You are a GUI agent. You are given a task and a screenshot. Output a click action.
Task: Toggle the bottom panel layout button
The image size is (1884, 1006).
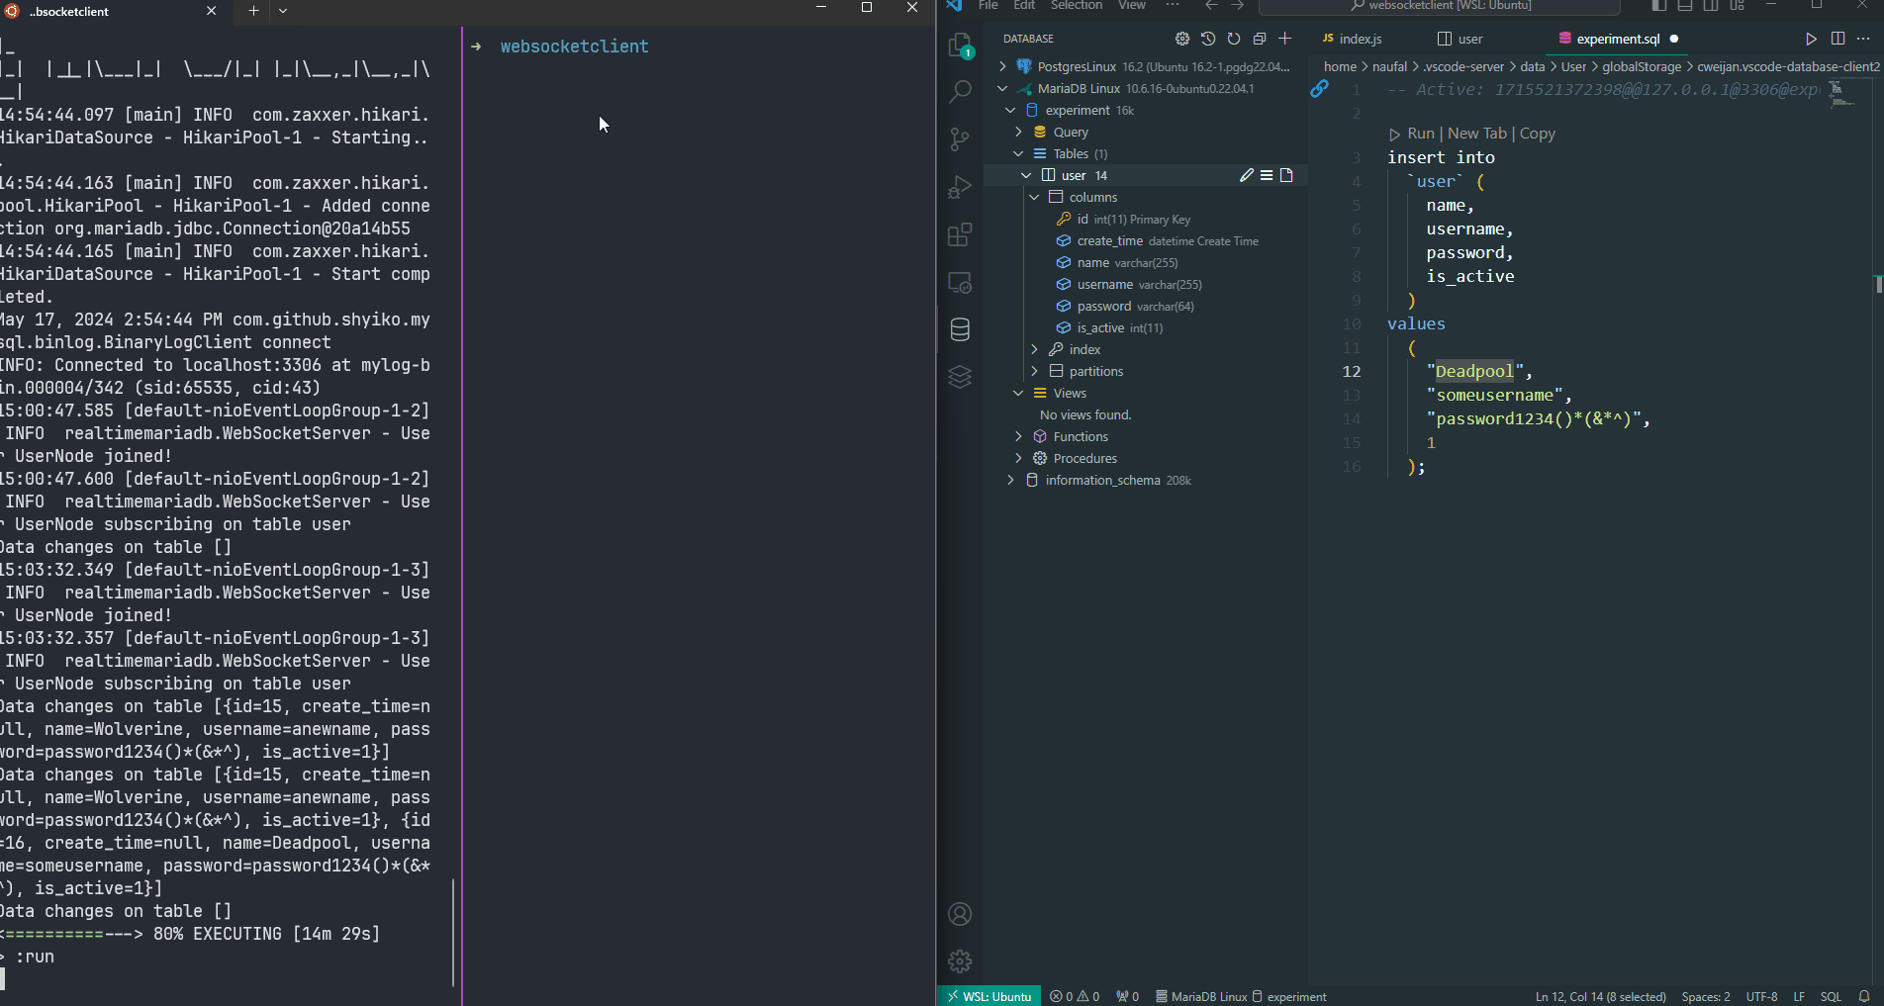pos(1685,6)
